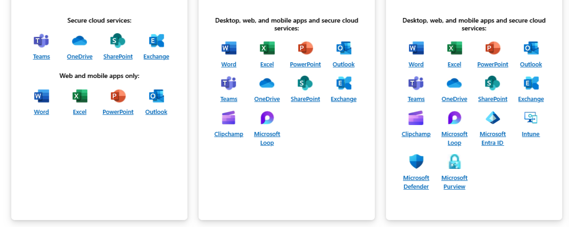Click the Microsoft Loop icon in the right card
The height and width of the screenshot is (227, 569).
[455, 118]
